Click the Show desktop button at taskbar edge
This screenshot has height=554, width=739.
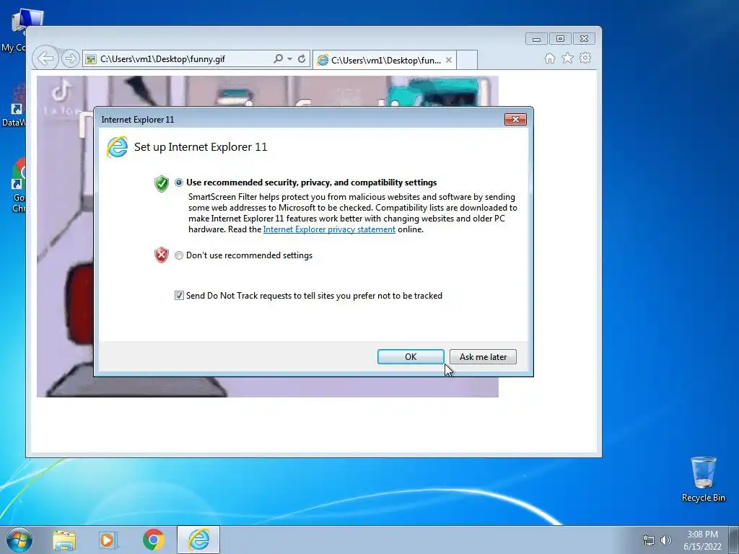click(734, 540)
